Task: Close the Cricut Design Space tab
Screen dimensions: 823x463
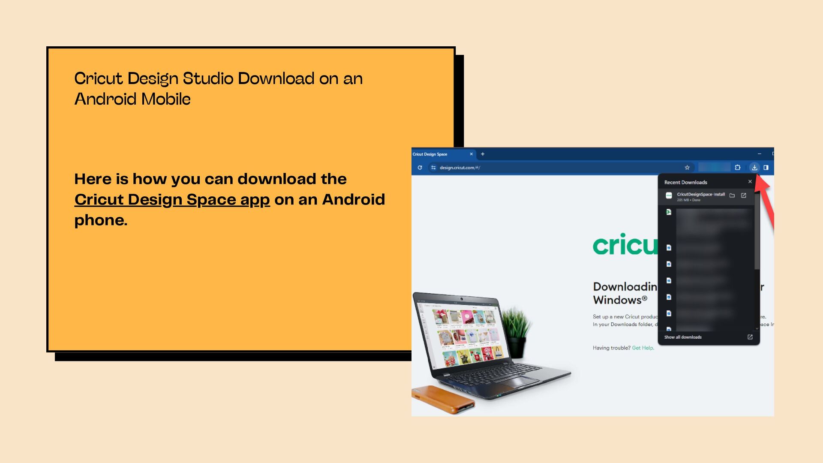Action: pyautogui.click(x=471, y=154)
